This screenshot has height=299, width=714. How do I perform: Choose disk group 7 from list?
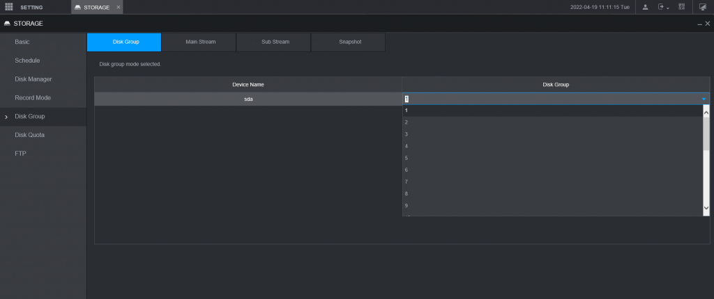coord(407,181)
